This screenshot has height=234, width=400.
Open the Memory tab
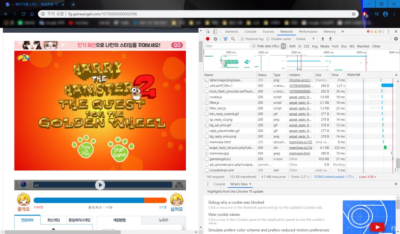[329, 31]
